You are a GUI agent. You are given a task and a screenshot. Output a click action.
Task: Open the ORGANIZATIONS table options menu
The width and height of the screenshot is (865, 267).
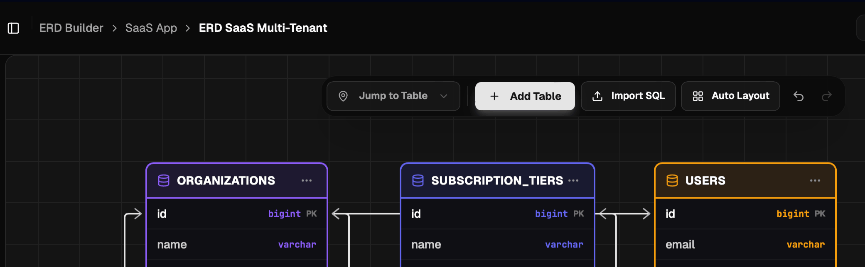click(x=307, y=181)
